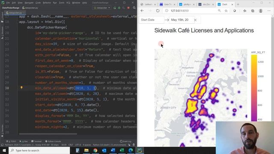Switch to the plotly browser tab
Screen dimensions: 274x154
click(x=187, y=4)
